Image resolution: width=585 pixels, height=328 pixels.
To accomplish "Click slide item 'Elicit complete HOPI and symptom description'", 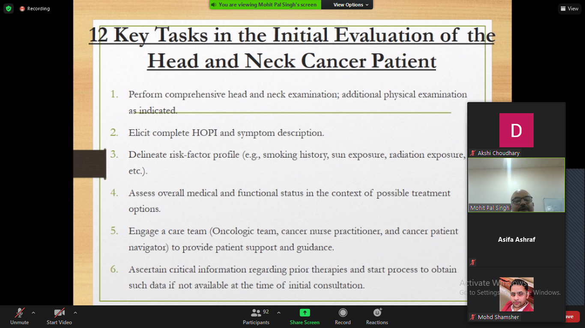I will [x=226, y=133].
